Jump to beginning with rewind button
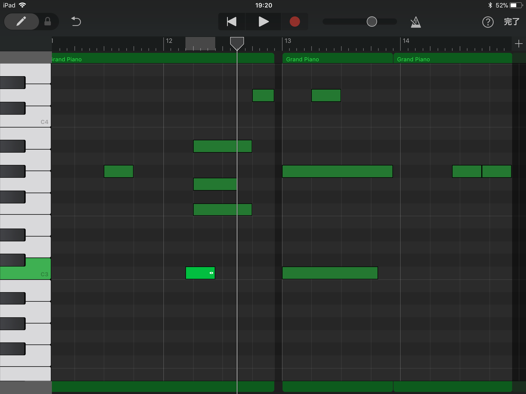 pos(232,22)
